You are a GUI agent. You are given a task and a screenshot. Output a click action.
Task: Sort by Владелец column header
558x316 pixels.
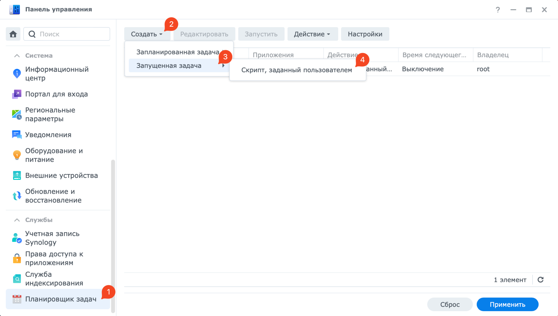coord(508,55)
